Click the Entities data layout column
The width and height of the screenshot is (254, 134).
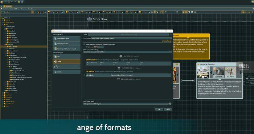coord(102,63)
